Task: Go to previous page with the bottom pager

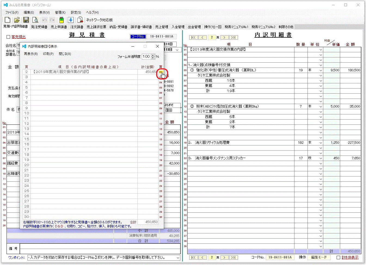Action: (x=202, y=257)
